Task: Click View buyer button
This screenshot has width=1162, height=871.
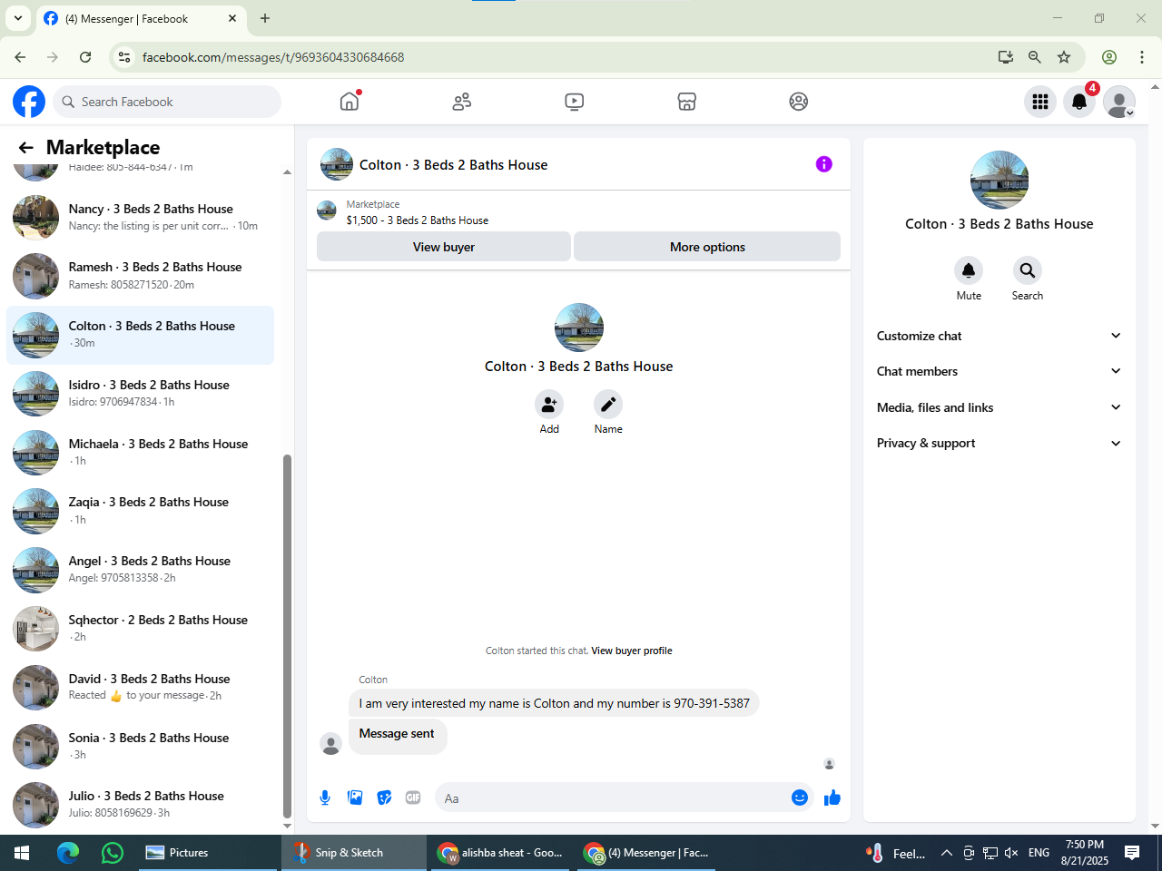Action: point(444,247)
